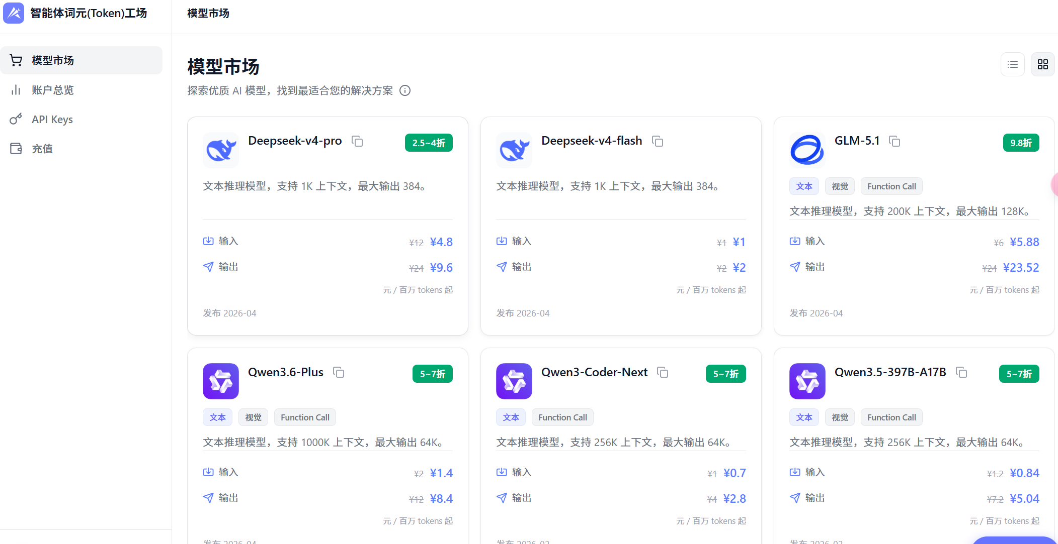Screen dimensions: 1058x544
Task: Click the ¥8.4 output price
Action: pos(441,499)
